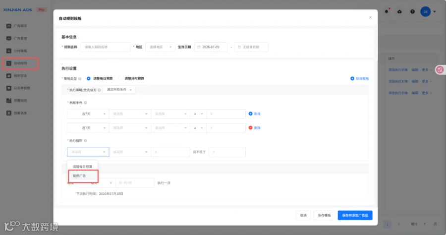Click the 下次执行时间：2026年07月10日 text

click(x=100, y=194)
